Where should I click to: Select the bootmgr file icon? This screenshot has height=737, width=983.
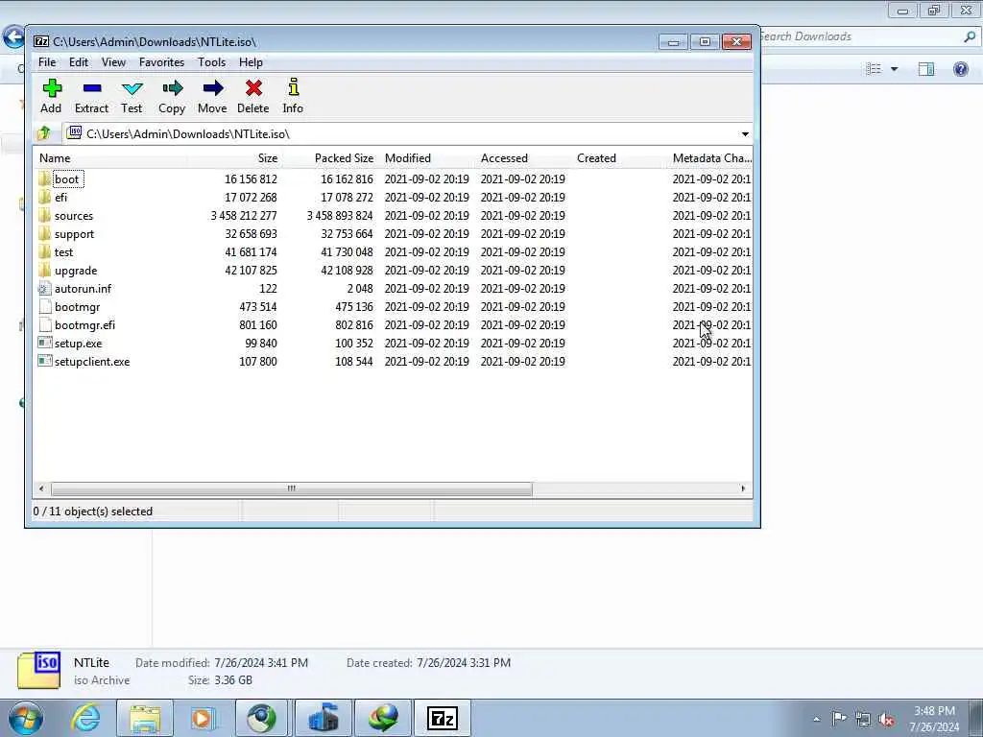44,306
